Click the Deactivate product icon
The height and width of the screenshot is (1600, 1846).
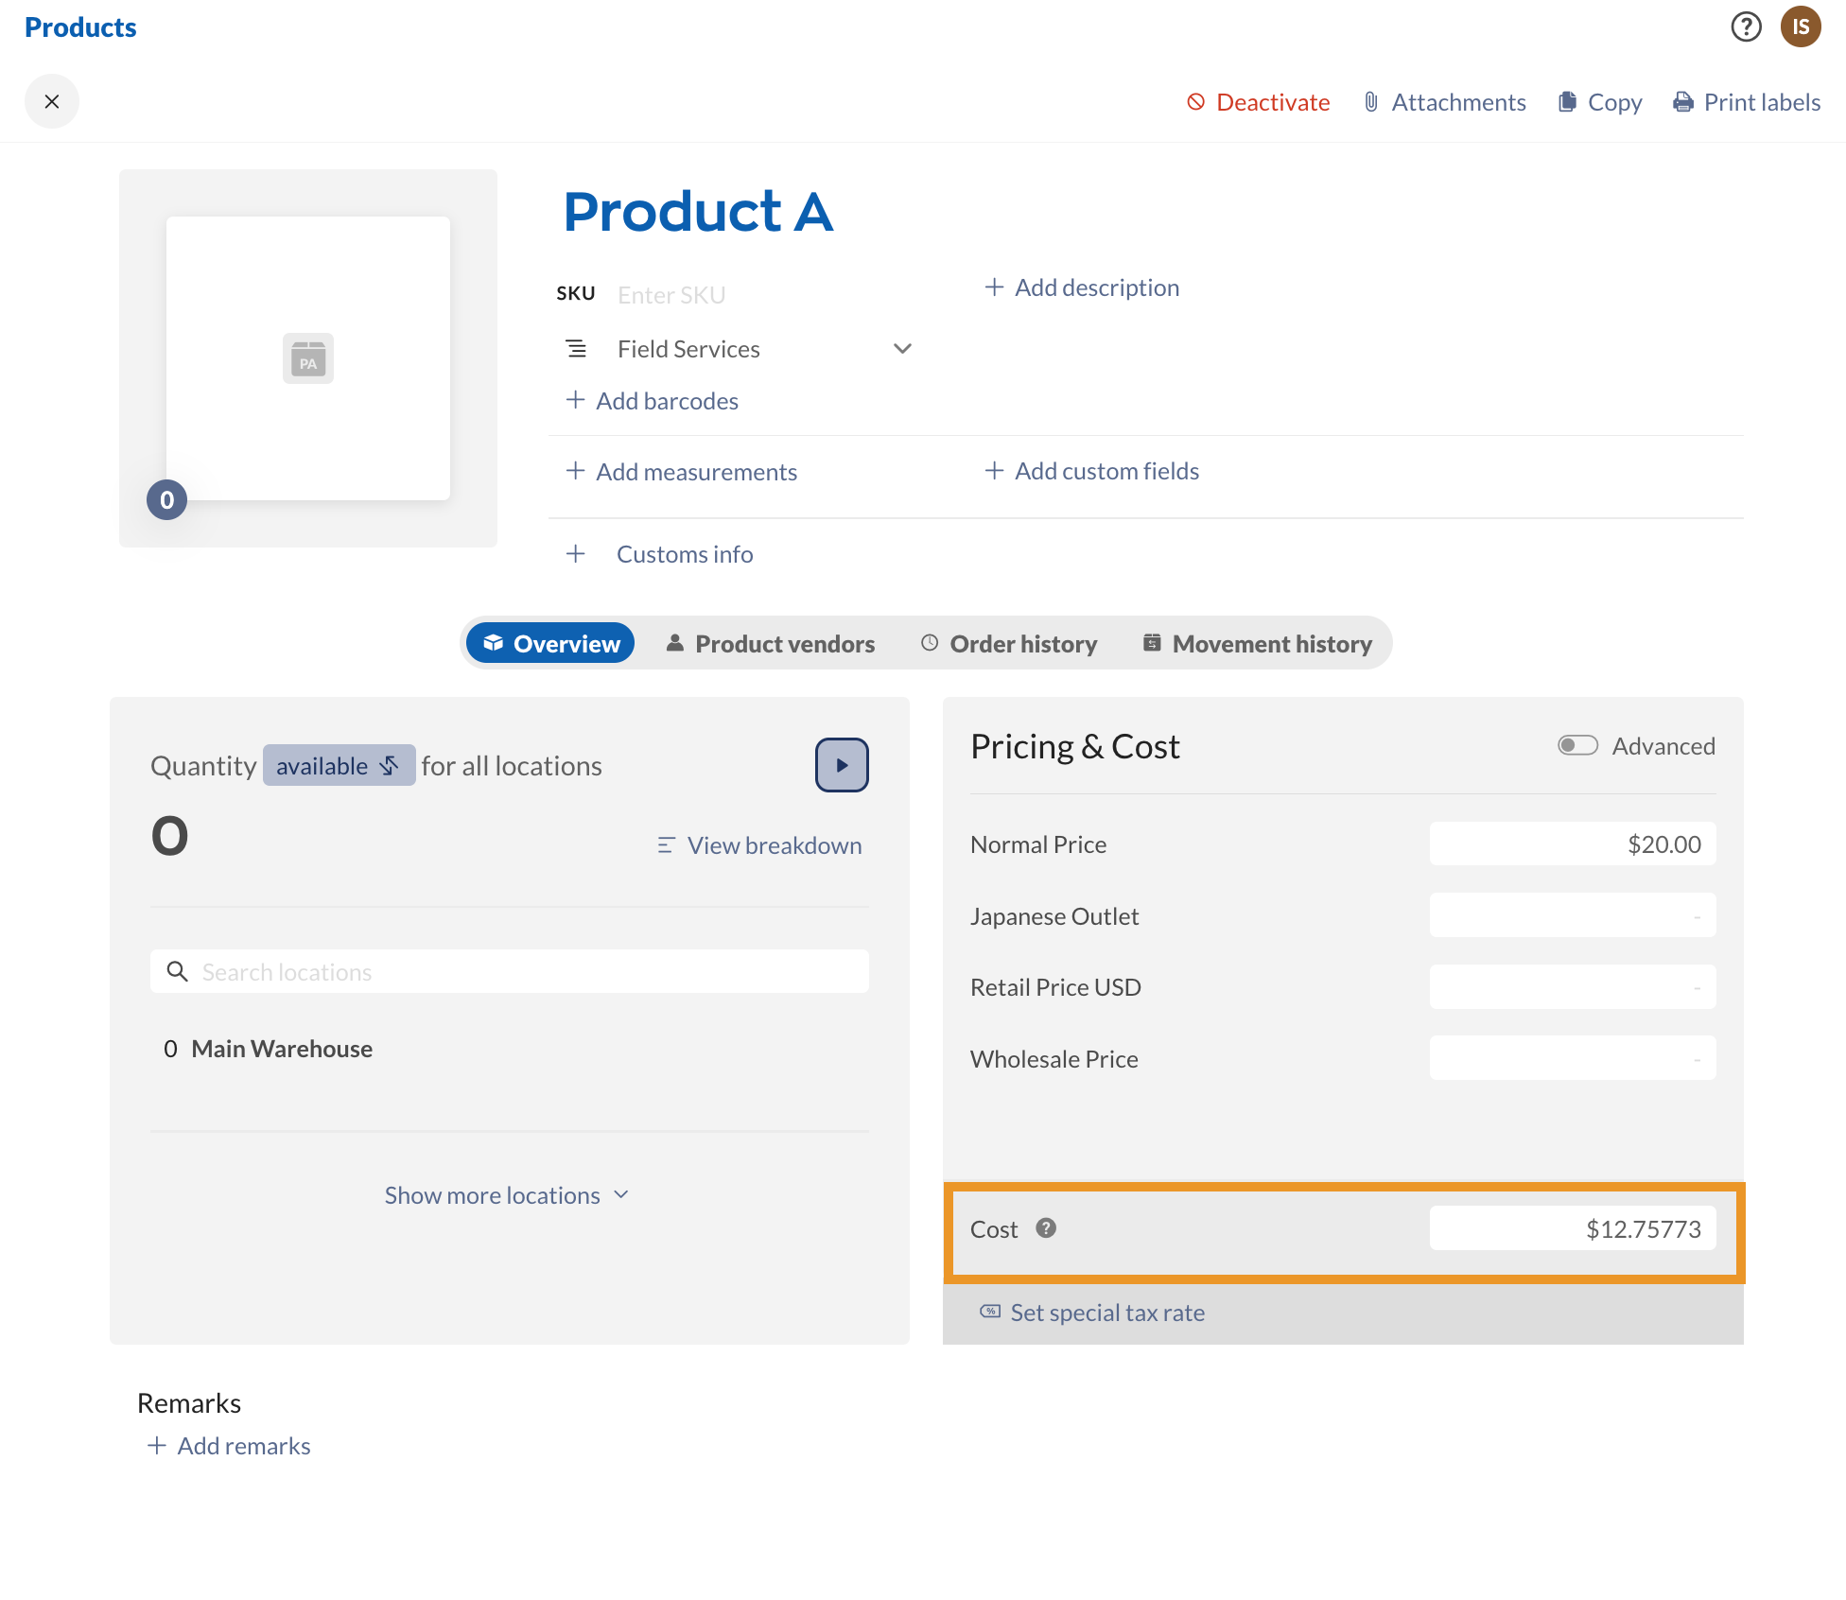(1196, 102)
